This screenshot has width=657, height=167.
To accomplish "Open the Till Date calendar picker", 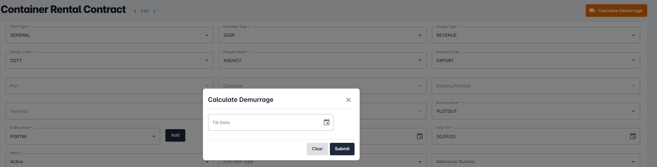I will (326, 122).
